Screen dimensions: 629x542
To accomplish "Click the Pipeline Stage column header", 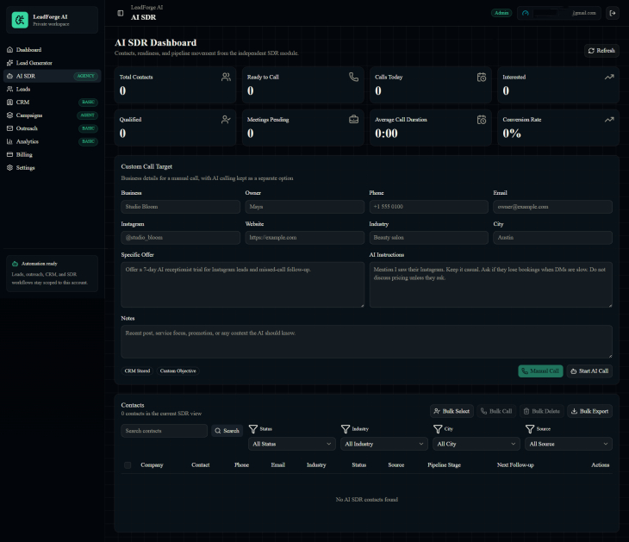I will click(444, 465).
